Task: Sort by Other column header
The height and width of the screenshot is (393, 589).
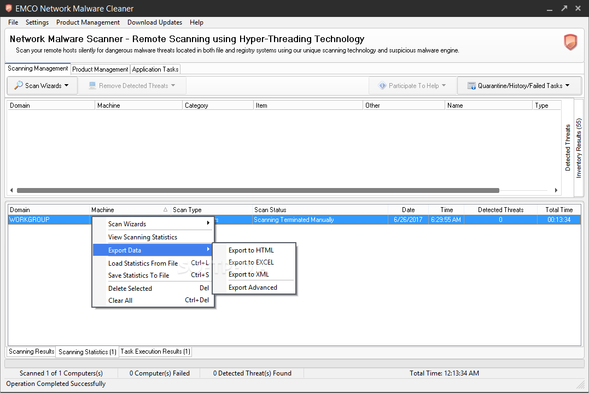Action: tap(404, 105)
